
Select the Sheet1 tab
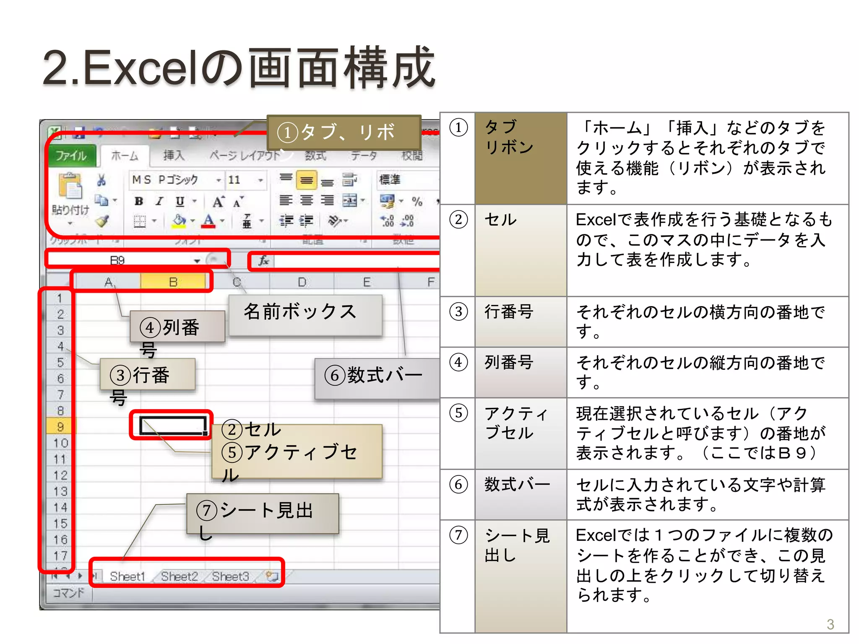pos(127,576)
